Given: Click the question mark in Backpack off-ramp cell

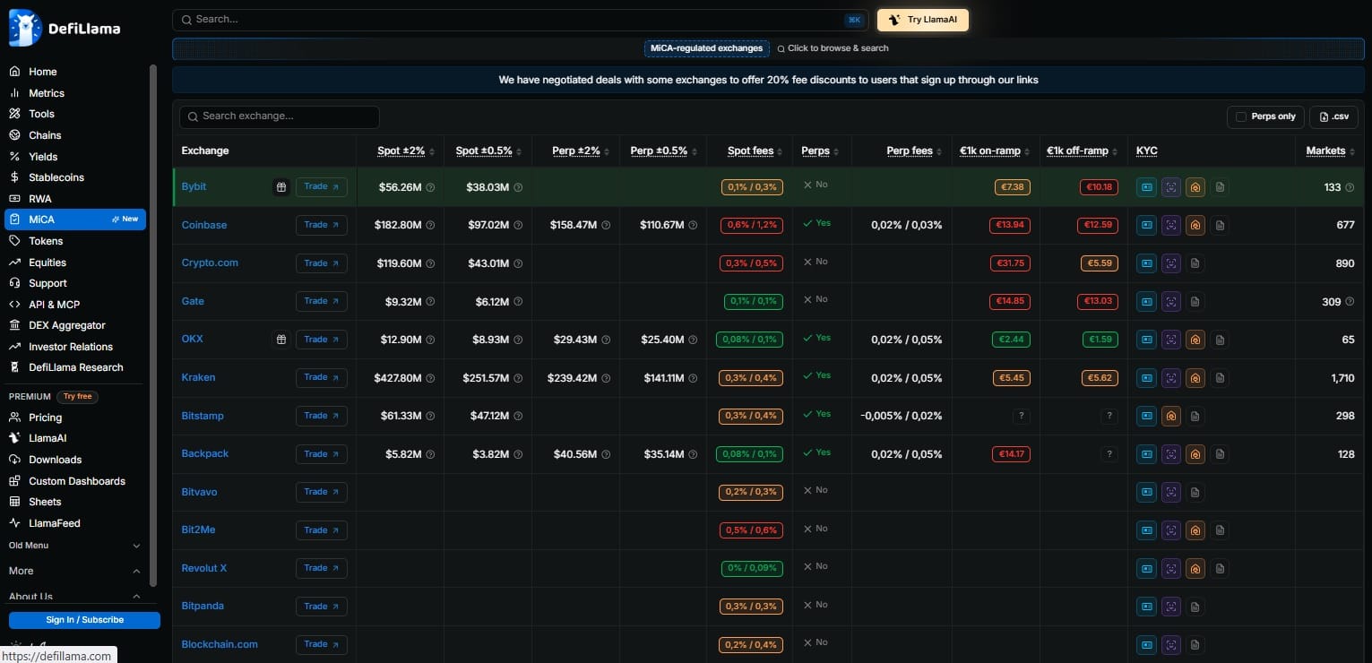Looking at the screenshot, I should [x=1109, y=454].
